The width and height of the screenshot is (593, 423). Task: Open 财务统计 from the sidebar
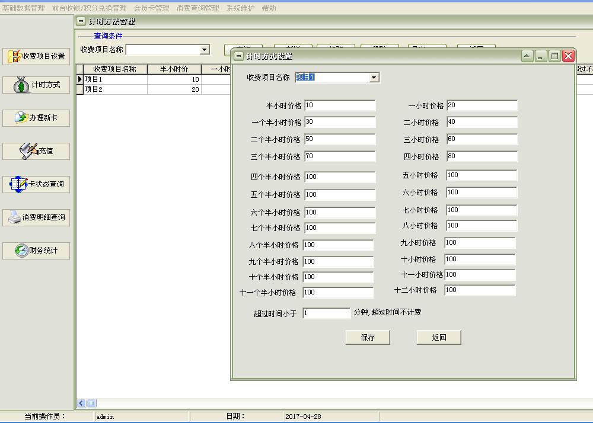[x=37, y=251]
